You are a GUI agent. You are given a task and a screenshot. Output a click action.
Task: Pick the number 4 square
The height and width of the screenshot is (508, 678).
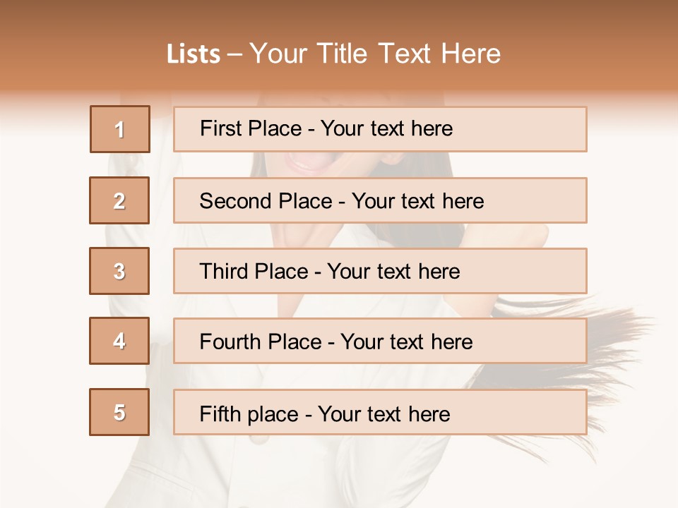click(x=119, y=341)
